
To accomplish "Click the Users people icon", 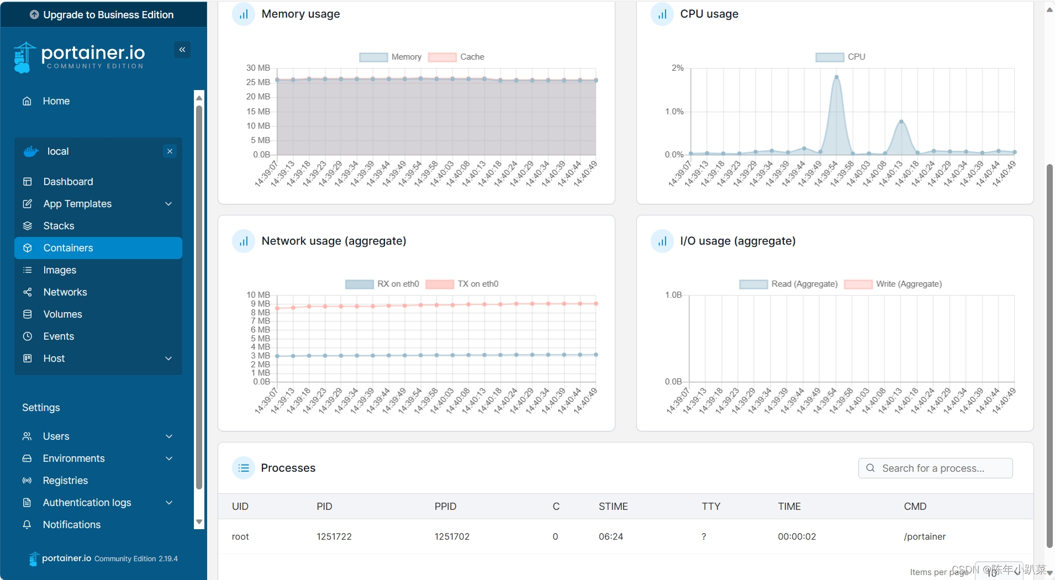I will [27, 436].
